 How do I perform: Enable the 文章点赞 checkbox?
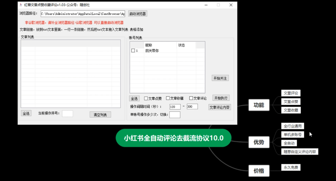146,98
